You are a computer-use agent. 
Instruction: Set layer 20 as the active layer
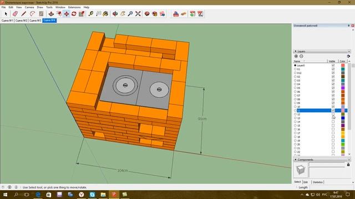pyautogui.click(x=295, y=144)
